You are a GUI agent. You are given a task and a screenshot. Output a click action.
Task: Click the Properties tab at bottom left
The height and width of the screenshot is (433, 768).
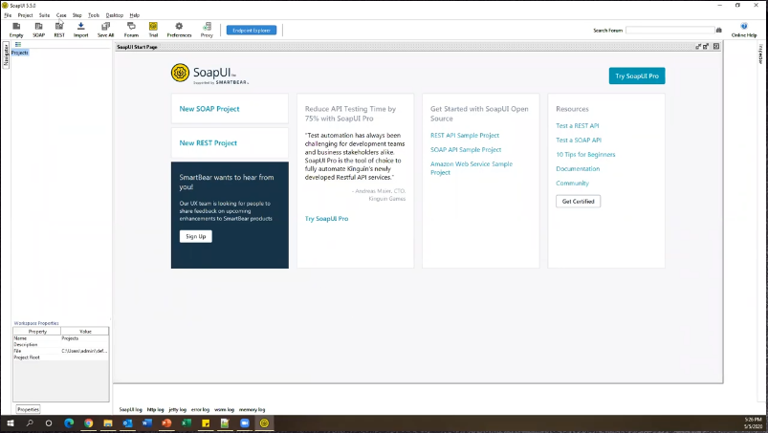pyautogui.click(x=28, y=409)
